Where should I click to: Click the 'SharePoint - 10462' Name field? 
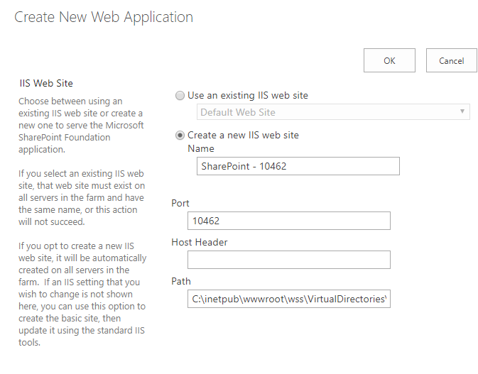coord(298,166)
